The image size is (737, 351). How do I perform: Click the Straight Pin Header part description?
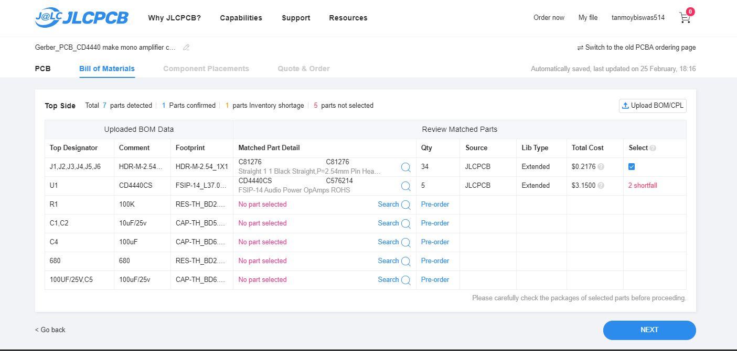tap(309, 172)
